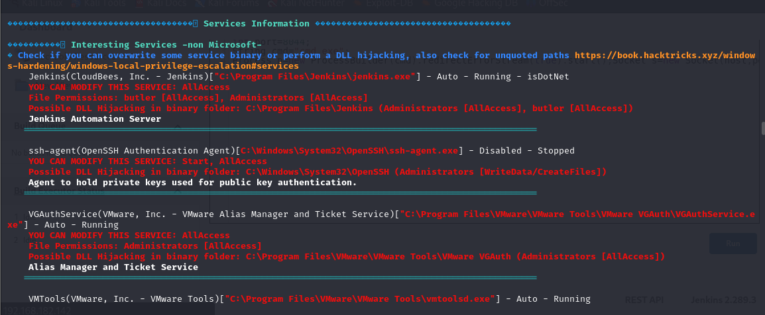Screen dimensions: 765x315
Task: Collapse the Build Queue panel
Action: 177,125
